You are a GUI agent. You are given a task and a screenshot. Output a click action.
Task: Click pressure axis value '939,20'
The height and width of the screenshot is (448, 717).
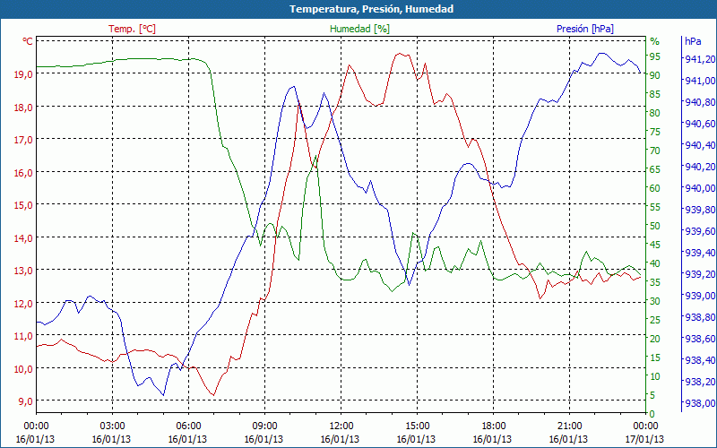(x=700, y=274)
